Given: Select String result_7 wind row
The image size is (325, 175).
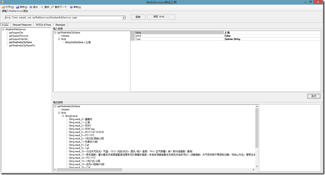Looking at the screenshot, I should coord(83,142).
